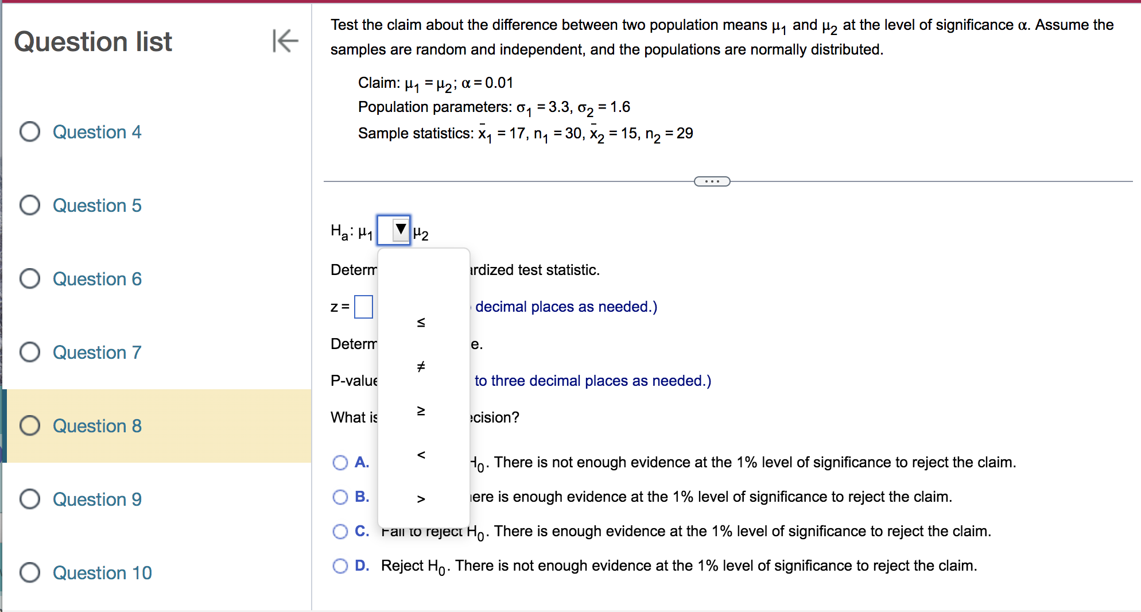Open Question 7
1141x612 pixels.
(x=96, y=352)
